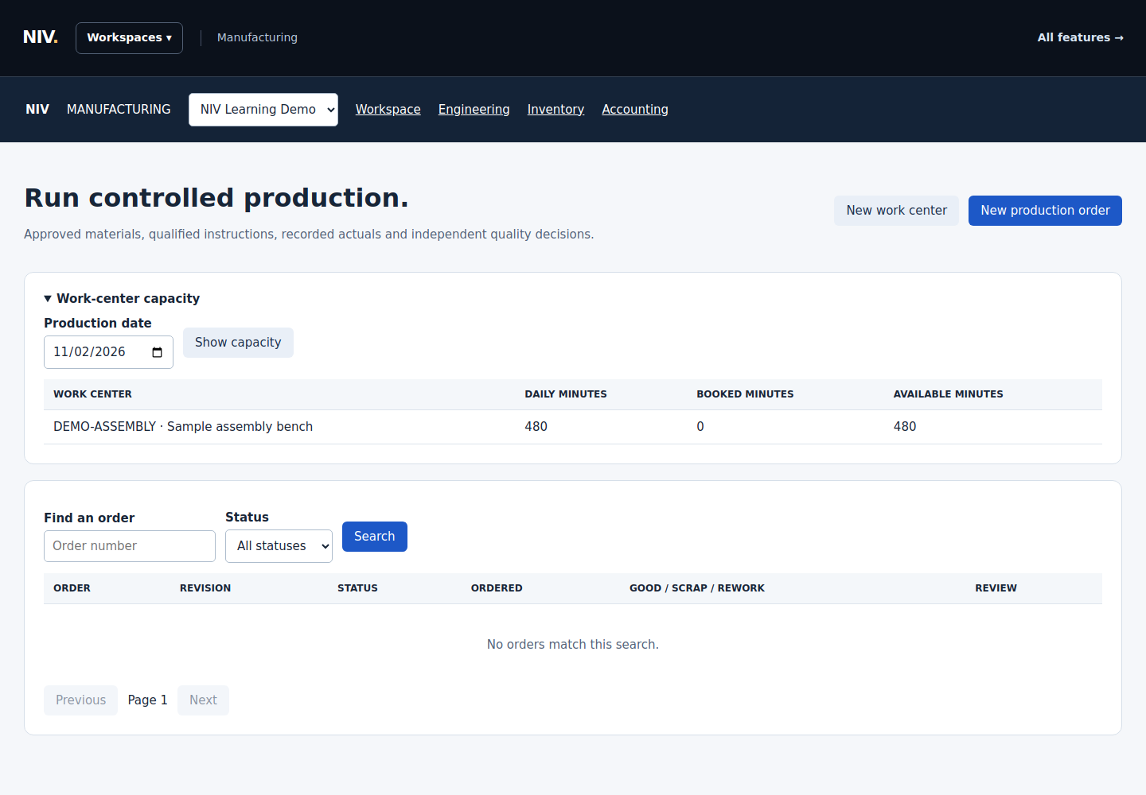Click the Page 1 indicator
Image resolution: width=1146 pixels, height=795 pixels.
(x=147, y=700)
